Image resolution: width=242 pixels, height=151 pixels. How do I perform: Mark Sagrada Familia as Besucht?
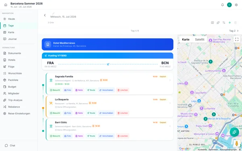[x=55, y=90]
